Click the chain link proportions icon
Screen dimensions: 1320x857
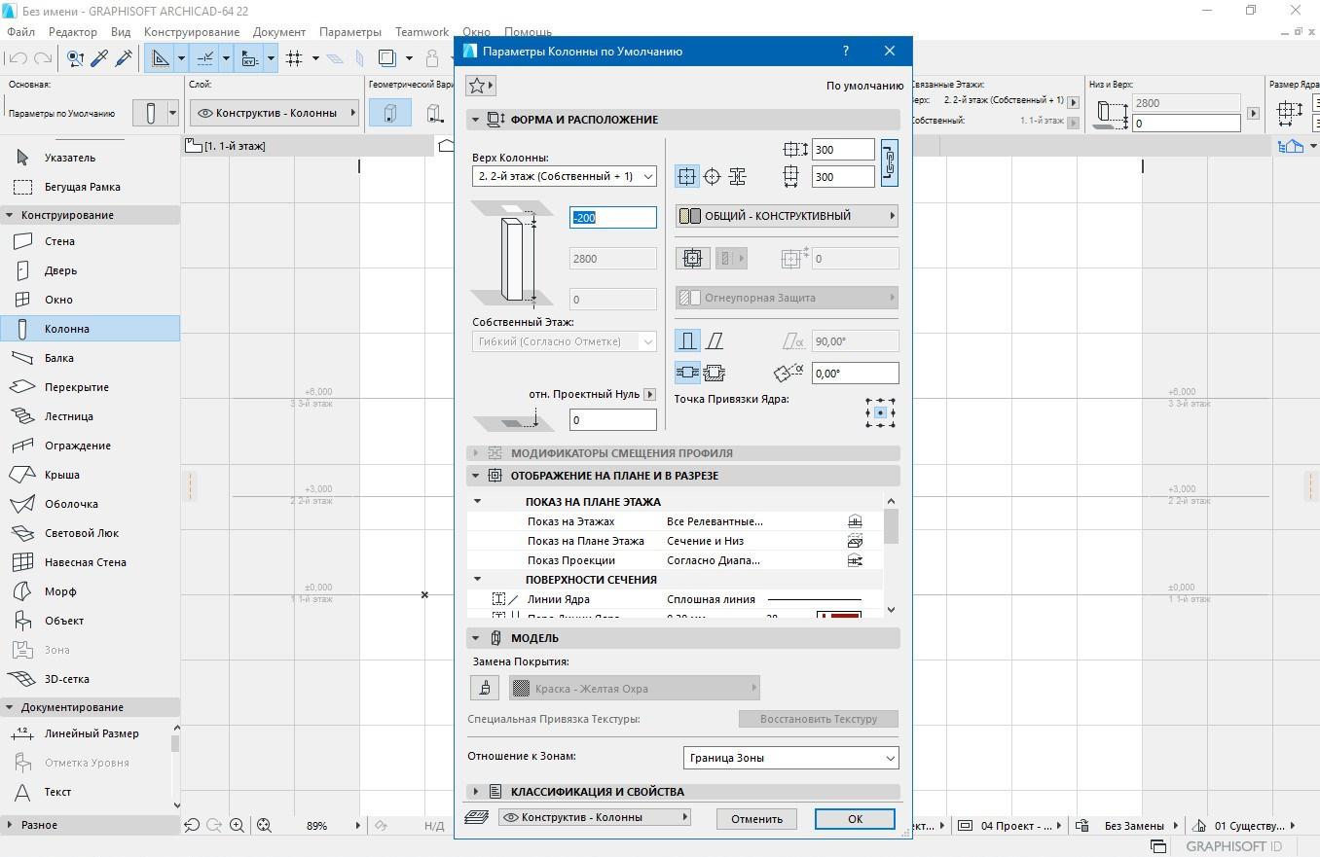click(889, 162)
